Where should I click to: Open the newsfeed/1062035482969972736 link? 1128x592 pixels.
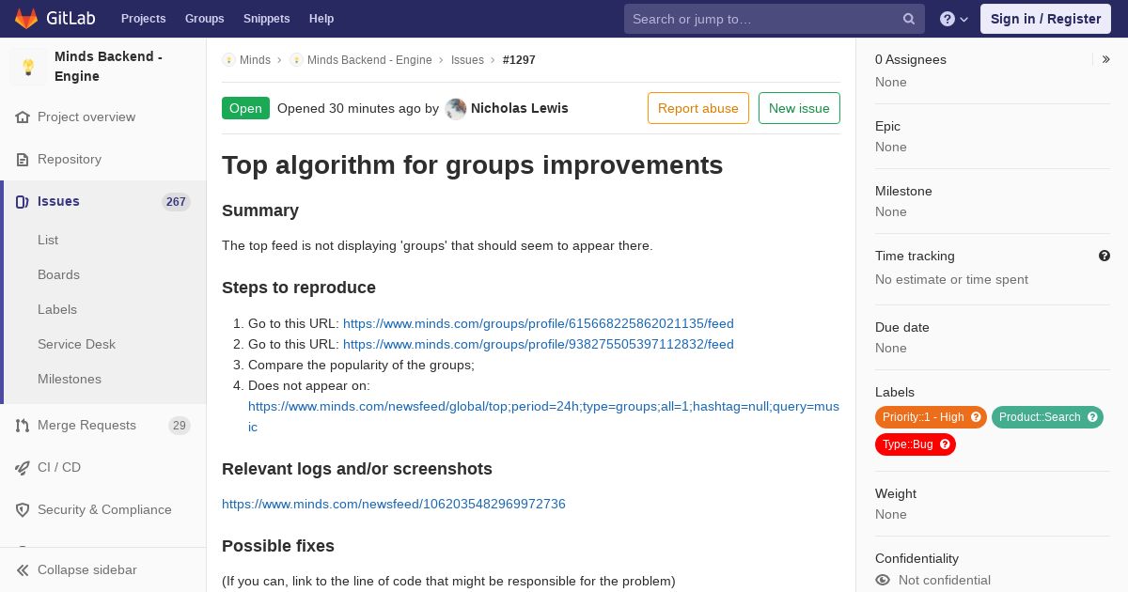point(394,504)
